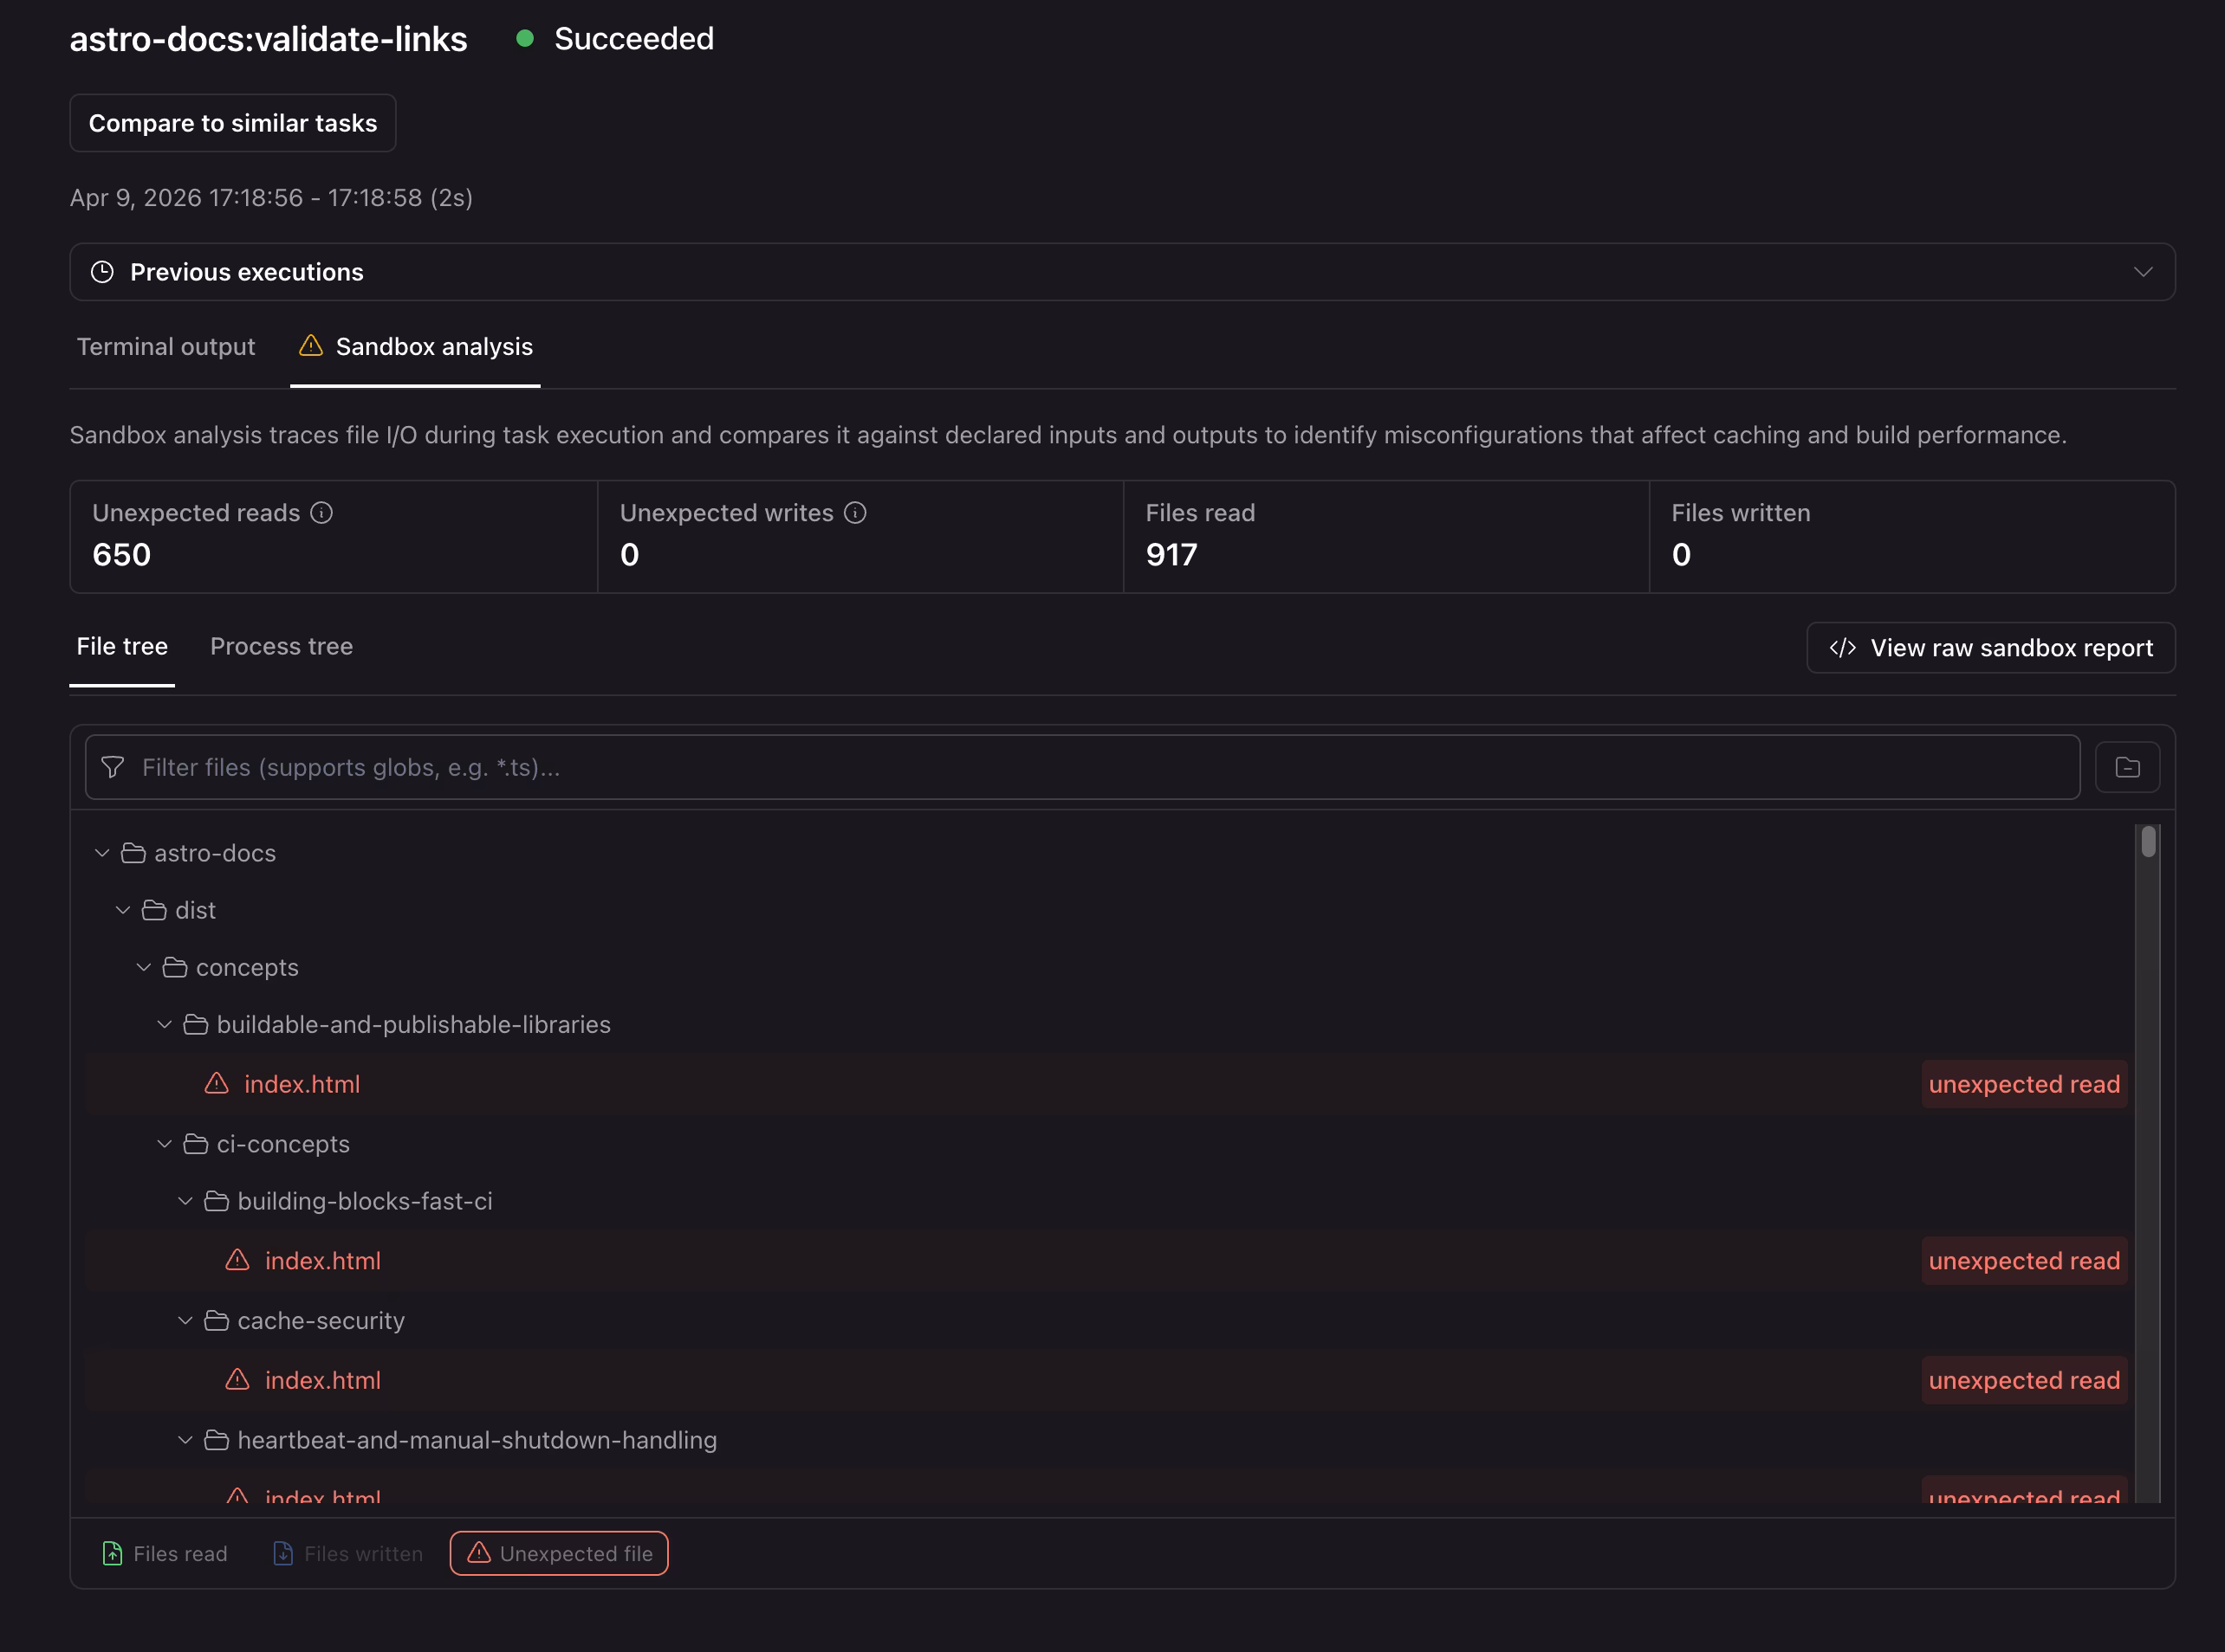The image size is (2225, 1652).
Task: Collapse the dist folder chevron
Action: (x=123, y=910)
